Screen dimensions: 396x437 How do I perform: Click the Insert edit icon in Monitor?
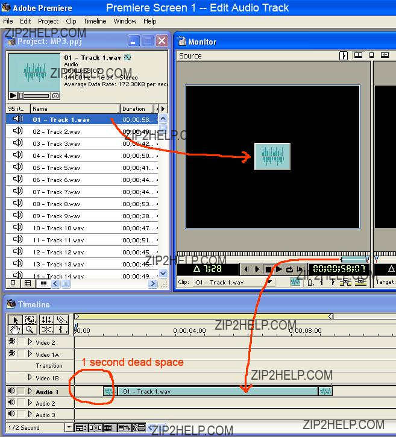(345, 282)
